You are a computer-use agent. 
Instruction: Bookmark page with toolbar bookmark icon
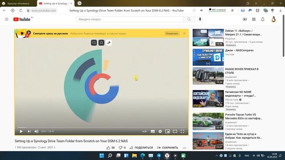point(232,11)
